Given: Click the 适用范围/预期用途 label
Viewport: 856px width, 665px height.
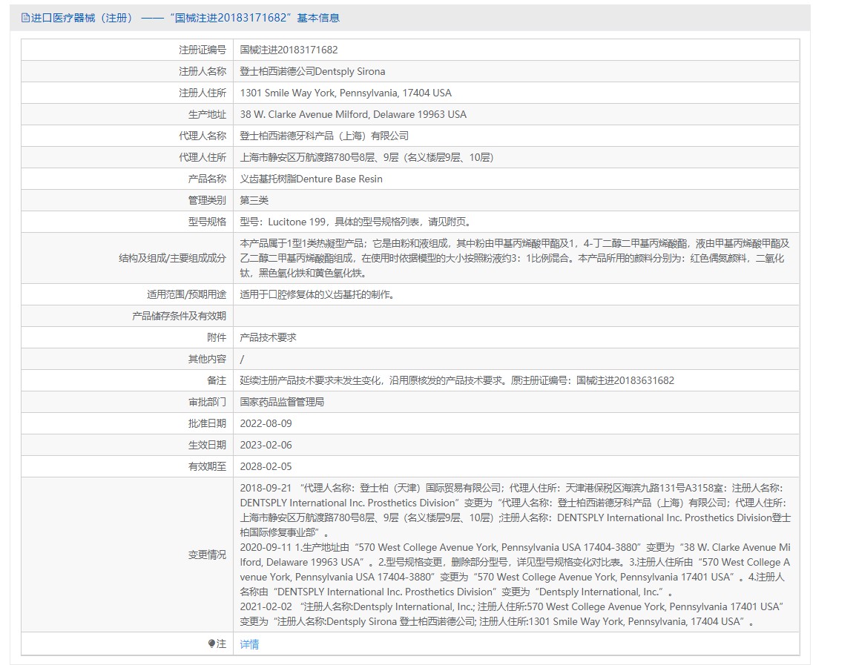Looking at the screenshot, I should [x=186, y=294].
